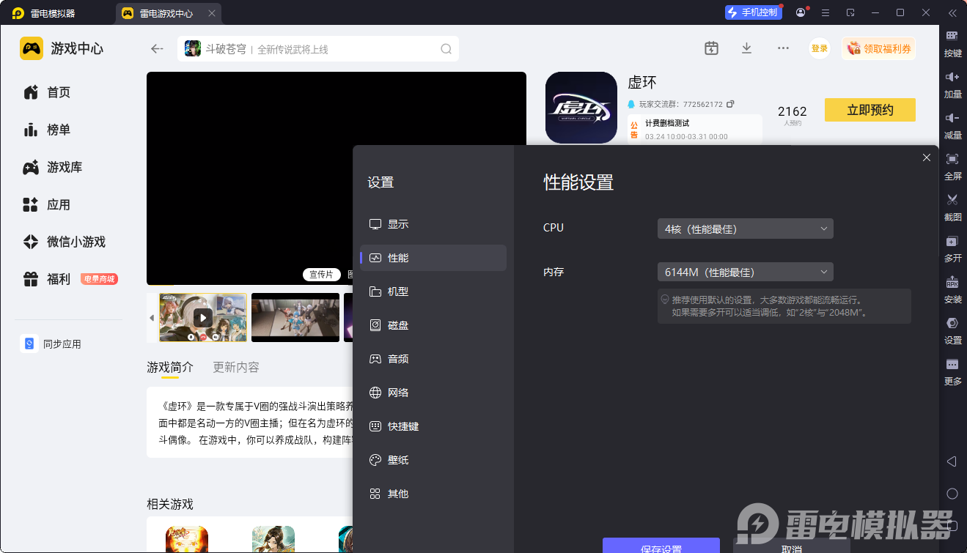Image resolution: width=967 pixels, height=553 pixels.
Task: Click the 减量 volume down icon
Action: (952, 119)
